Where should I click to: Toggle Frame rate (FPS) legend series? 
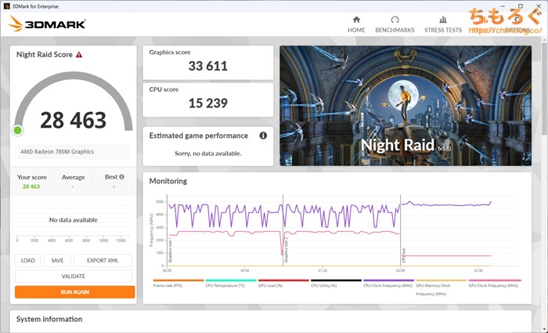click(178, 284)
